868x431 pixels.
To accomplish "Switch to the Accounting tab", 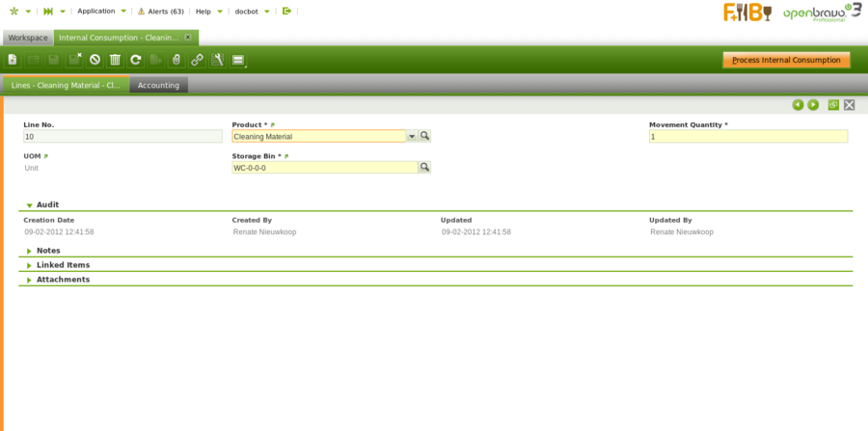I will (158, 85).
